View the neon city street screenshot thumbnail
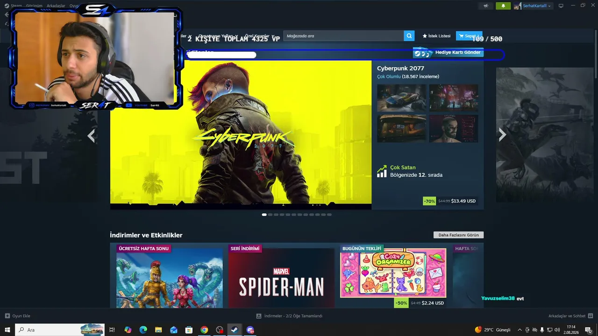This screenshot has height=336, width=598. click(x=454, y=98)
